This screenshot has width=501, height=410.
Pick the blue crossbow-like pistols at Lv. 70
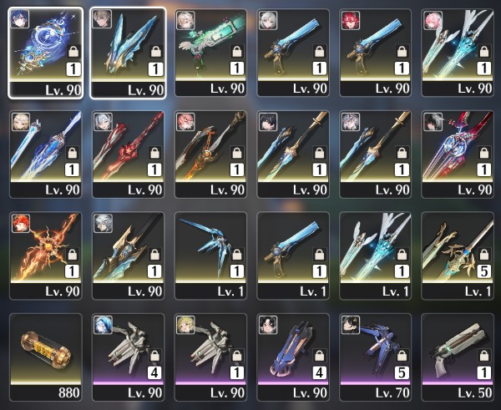[x=376, y=357]
